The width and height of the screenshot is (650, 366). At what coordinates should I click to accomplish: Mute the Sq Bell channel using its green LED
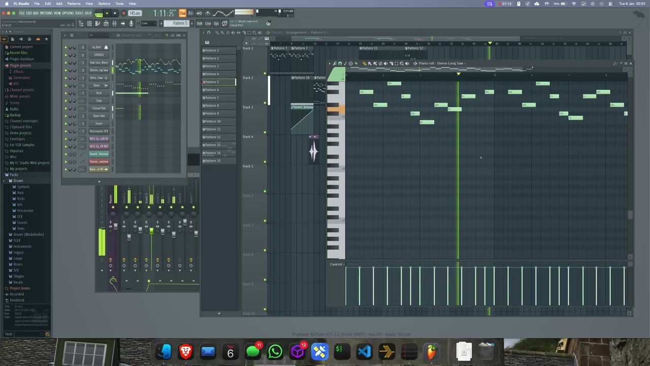pos(66,47)
